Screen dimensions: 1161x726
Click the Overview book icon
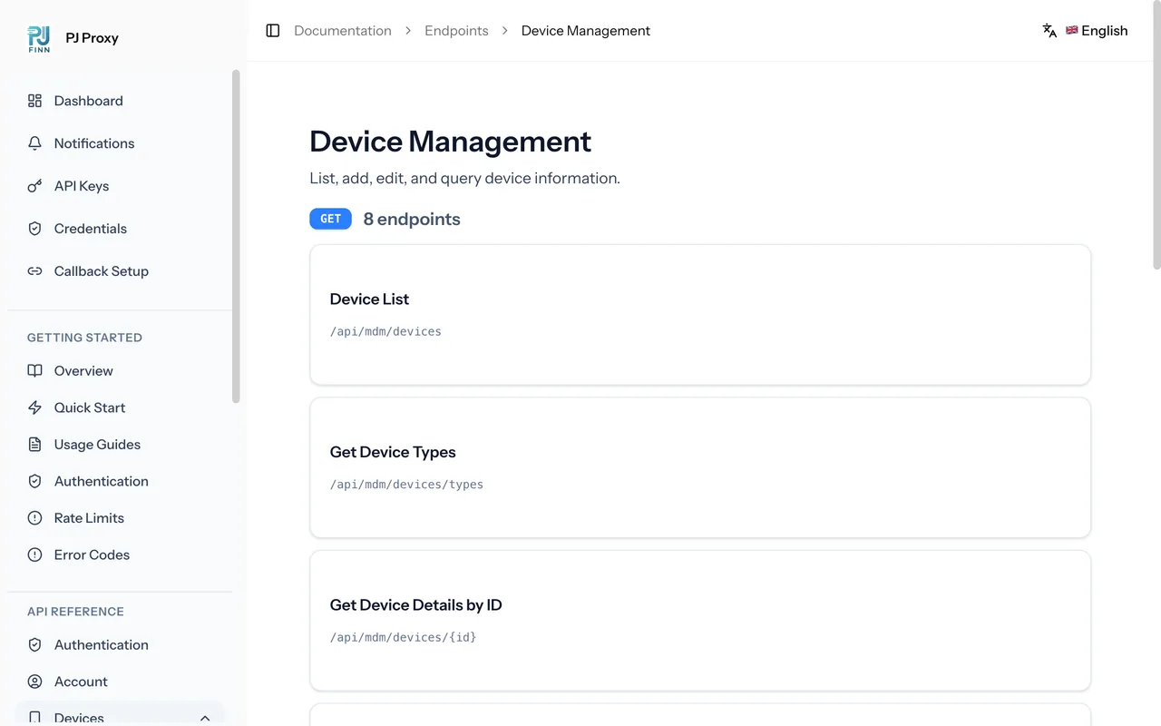[34, 371]
